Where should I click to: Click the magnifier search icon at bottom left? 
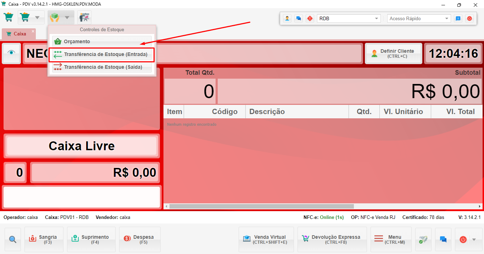tap(13, 239)
